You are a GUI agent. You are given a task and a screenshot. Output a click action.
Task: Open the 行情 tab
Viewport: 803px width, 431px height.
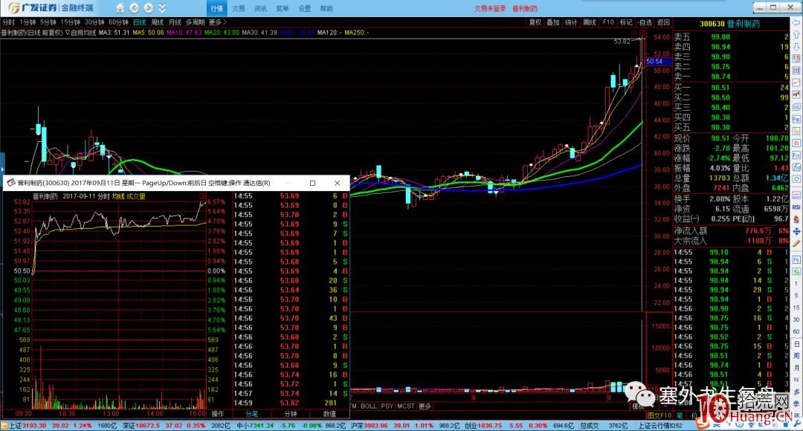216,8
